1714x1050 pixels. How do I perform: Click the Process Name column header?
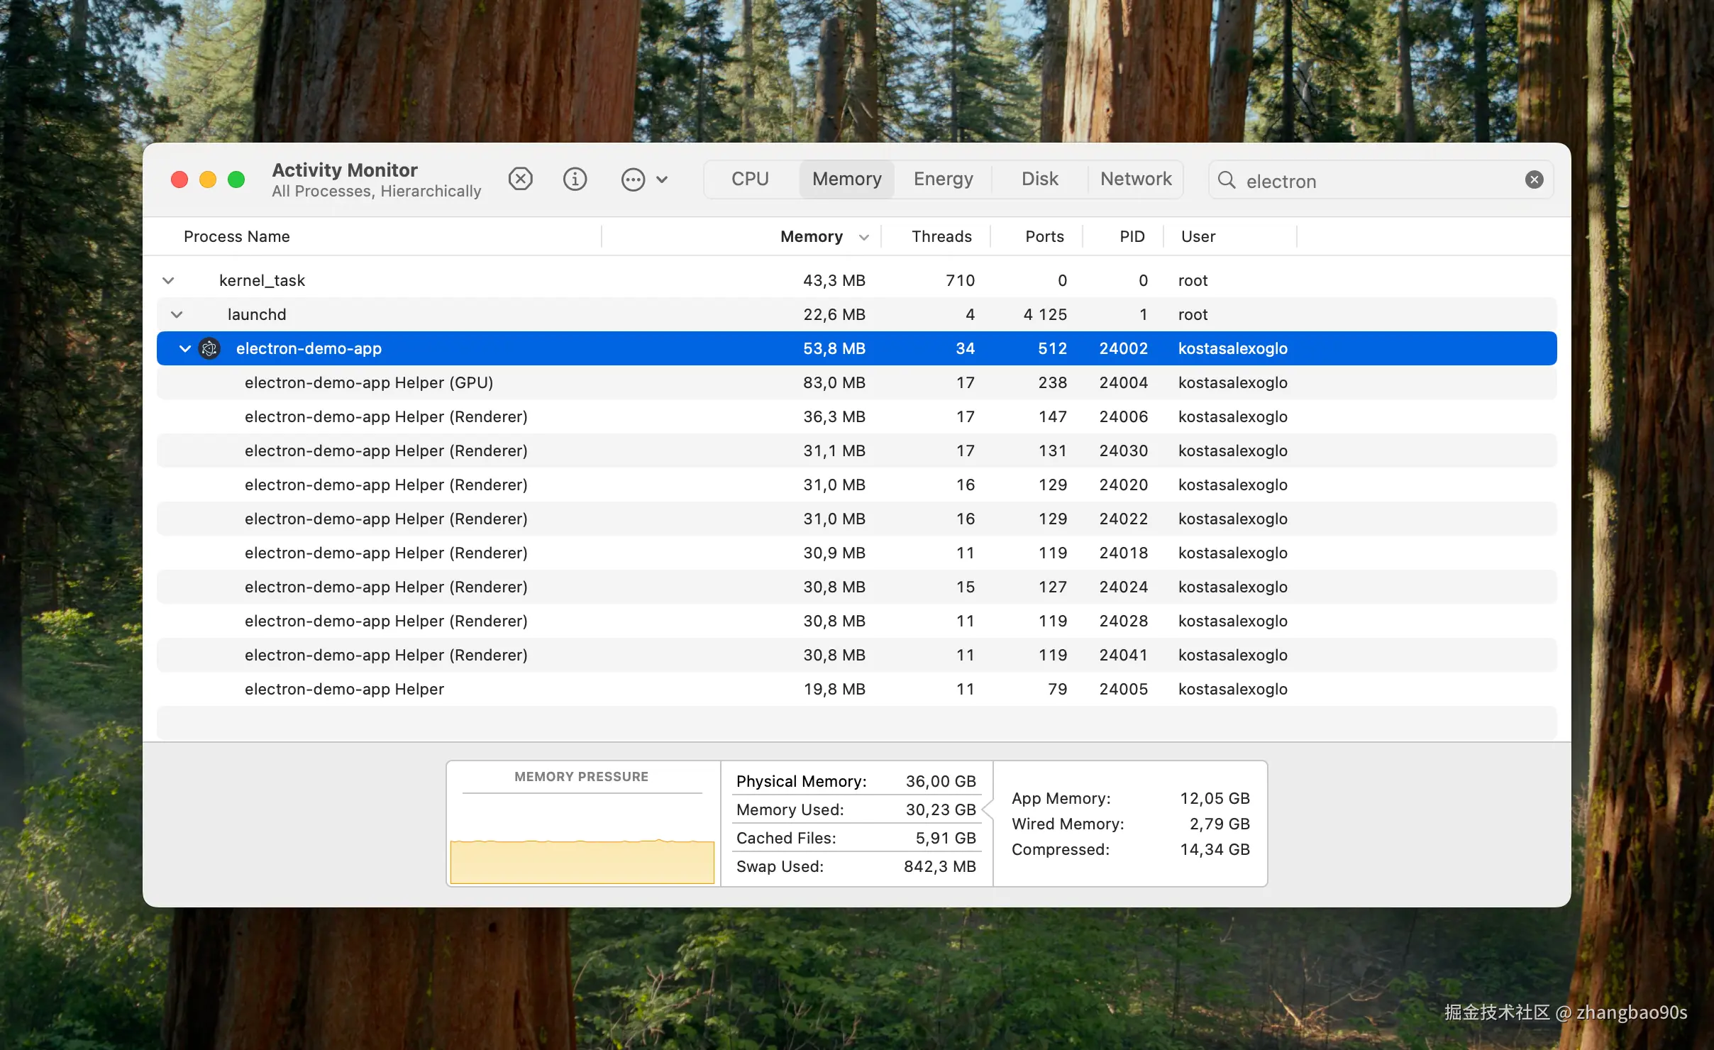click(236, 236)
